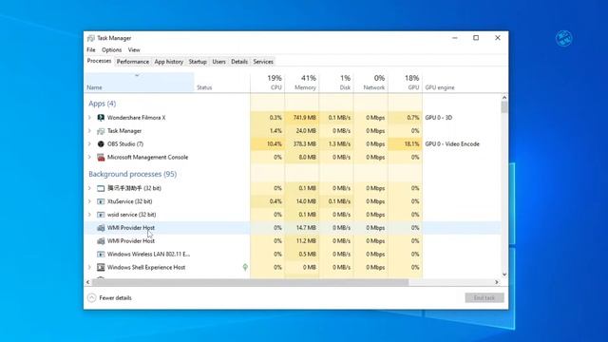This screenshot has height=342, width=608.
Task: Click the Windows Wireless LAN 802.11 icon
Action: (101, 254)
